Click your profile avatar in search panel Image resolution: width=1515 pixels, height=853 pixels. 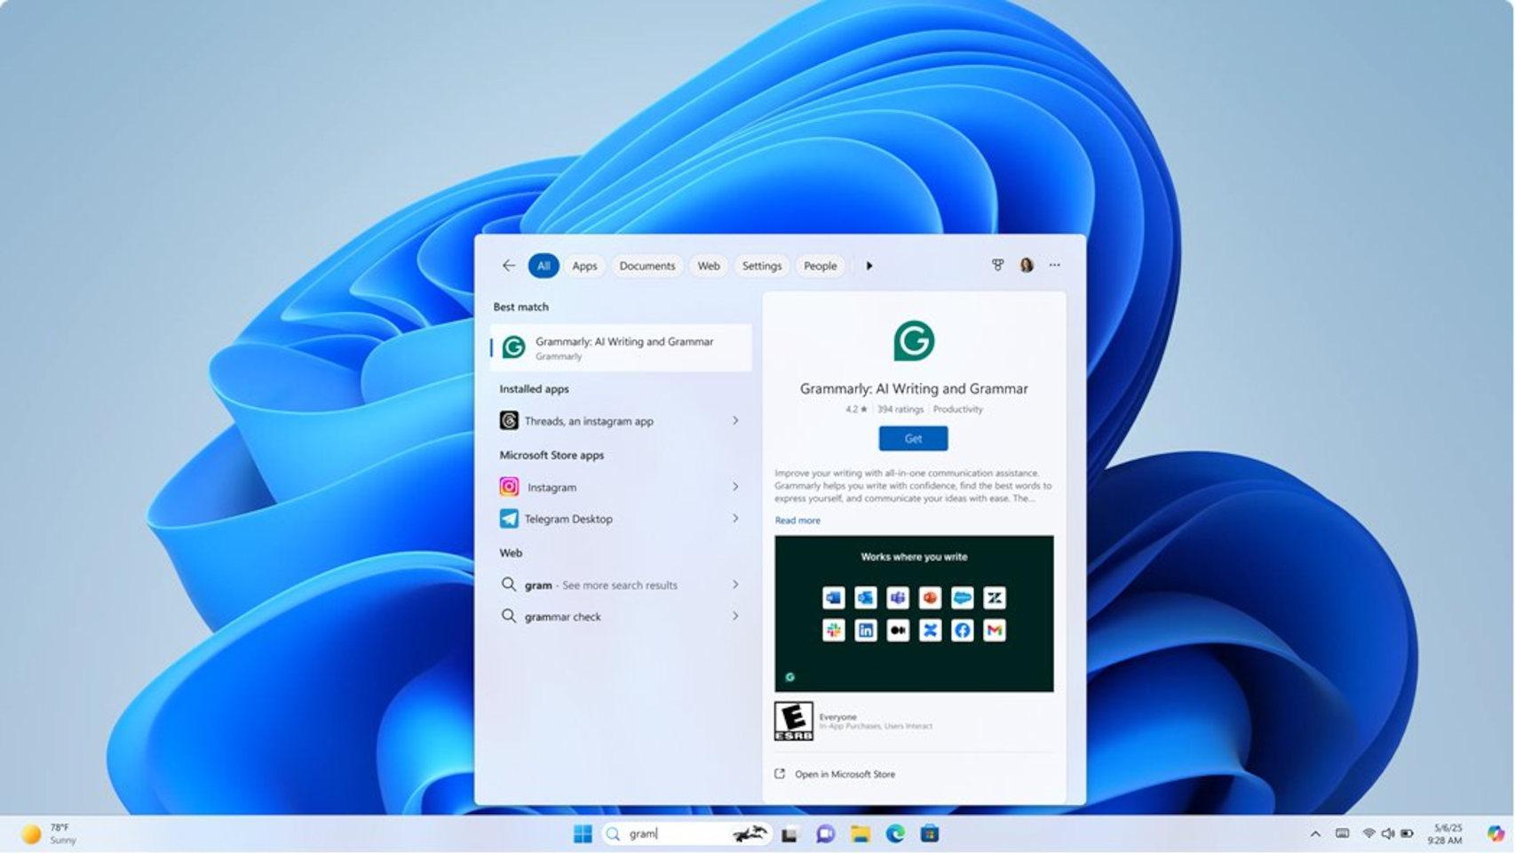[x=1025, y=265]
